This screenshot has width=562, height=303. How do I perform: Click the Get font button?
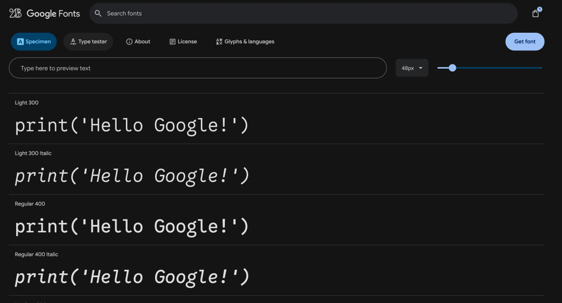[525, 42]
